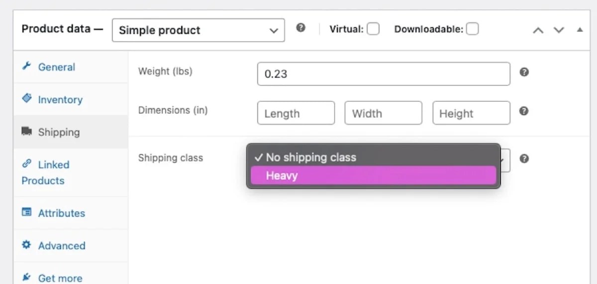This screenshot has width=597, height=284.
Task: Click the Weight input field
Action: 383,74
